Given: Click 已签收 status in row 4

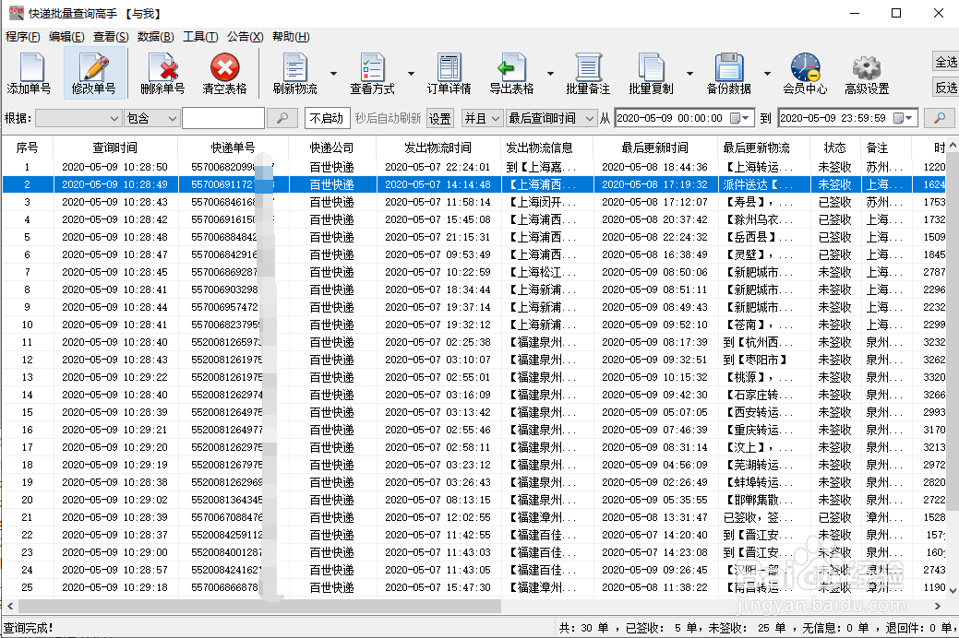Looking at the screenshot, I should [834, 219].
